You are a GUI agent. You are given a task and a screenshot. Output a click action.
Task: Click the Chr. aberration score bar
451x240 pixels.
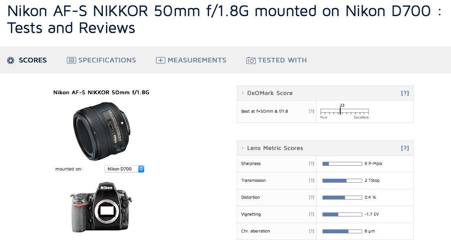pyautogui.click(x=342, y=231)
